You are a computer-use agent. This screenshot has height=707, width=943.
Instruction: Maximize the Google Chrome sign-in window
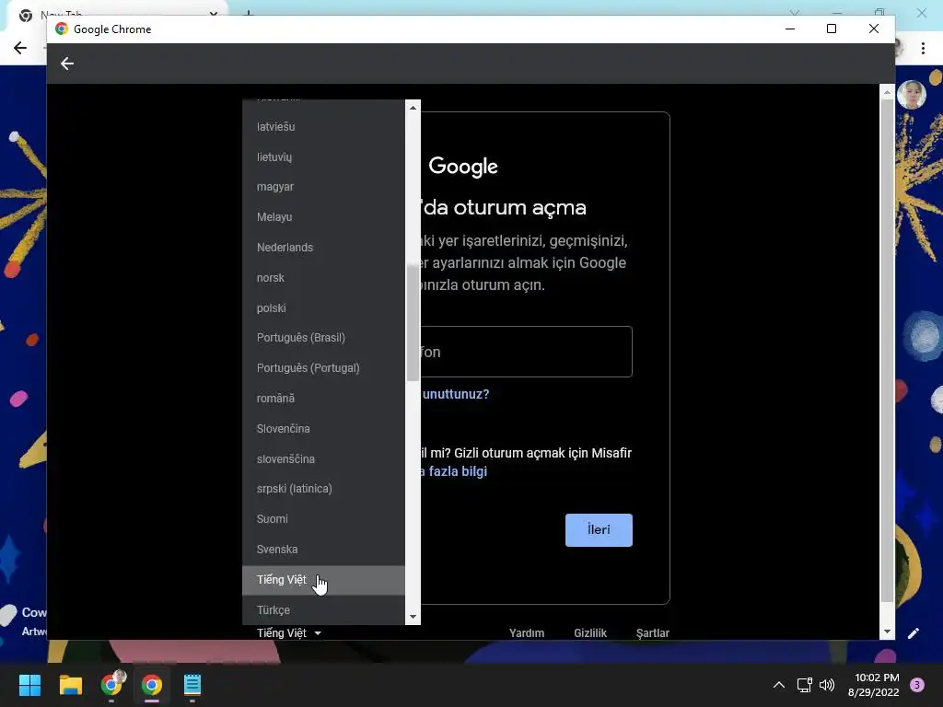(832, 29)
